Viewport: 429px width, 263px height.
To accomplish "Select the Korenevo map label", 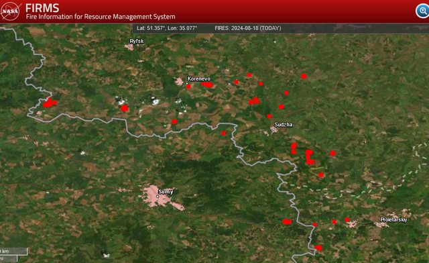I will [x=199, y=78].
